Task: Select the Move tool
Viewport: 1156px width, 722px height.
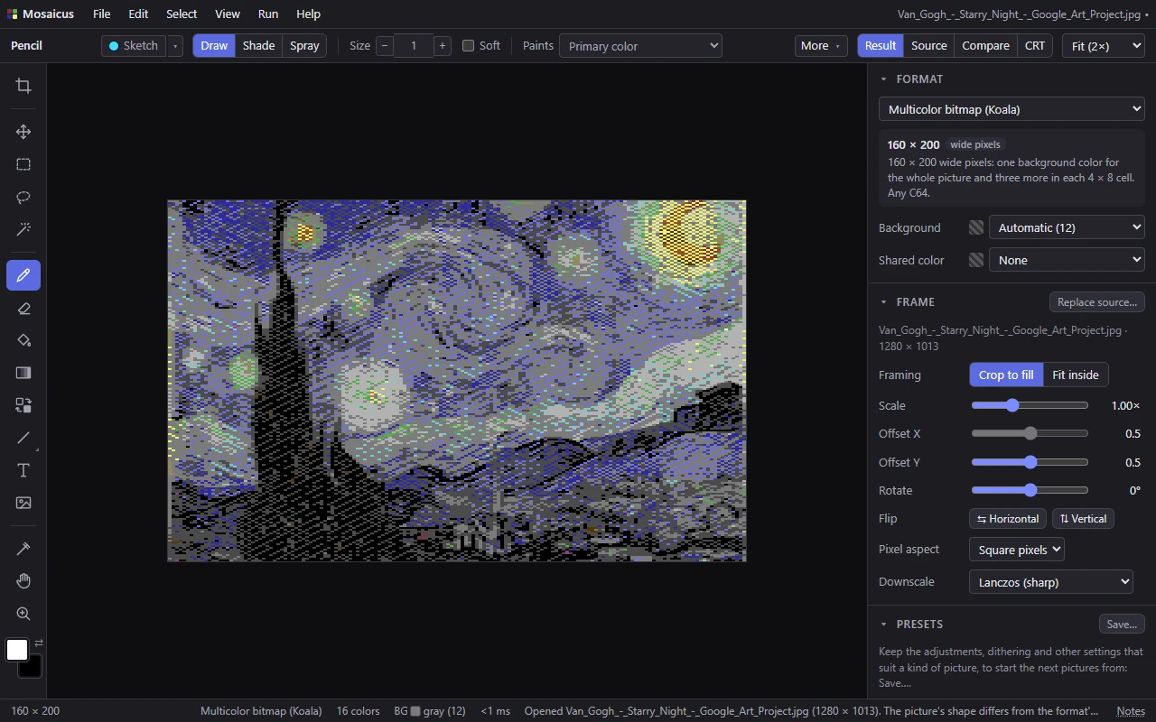Action: pyautogui.click(x=23, y=132)
